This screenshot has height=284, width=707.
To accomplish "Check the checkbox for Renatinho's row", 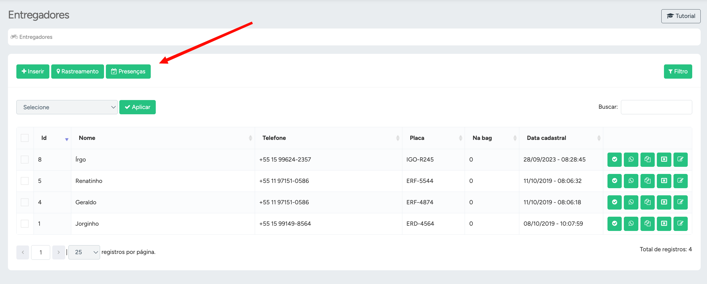I will tap(25, 181).
